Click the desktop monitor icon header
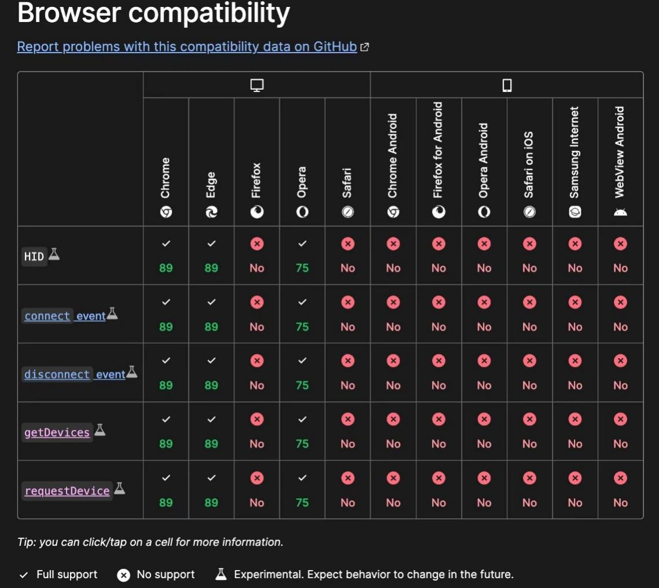The width and height of the screenshot is (659, 588). coord(257,85)
